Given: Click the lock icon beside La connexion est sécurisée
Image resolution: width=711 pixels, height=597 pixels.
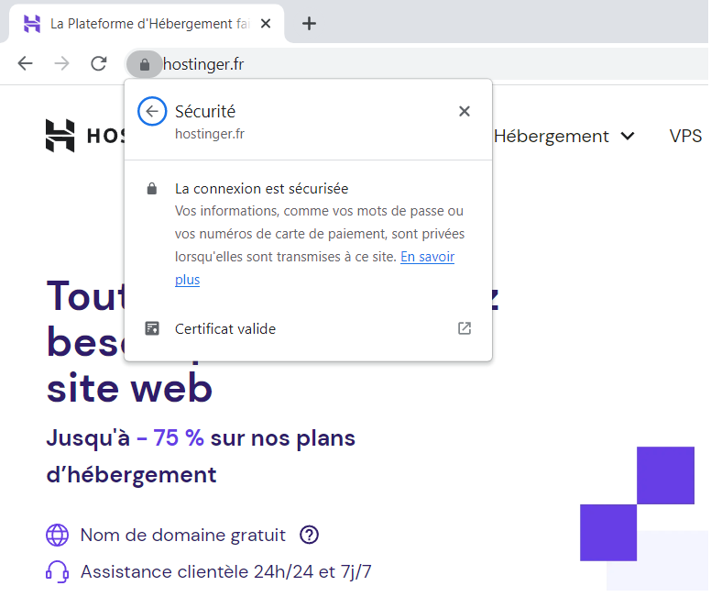Looking at the screenshot, I should 152,188.
